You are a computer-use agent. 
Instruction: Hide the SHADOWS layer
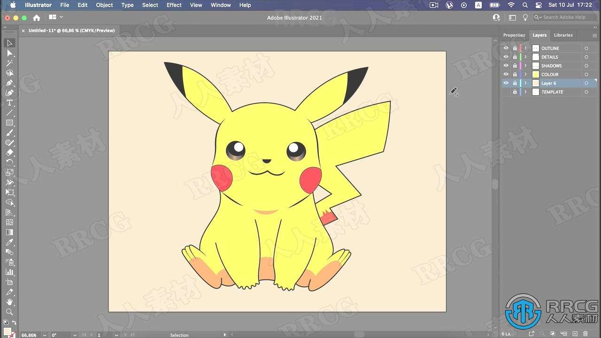pos(506,66)
